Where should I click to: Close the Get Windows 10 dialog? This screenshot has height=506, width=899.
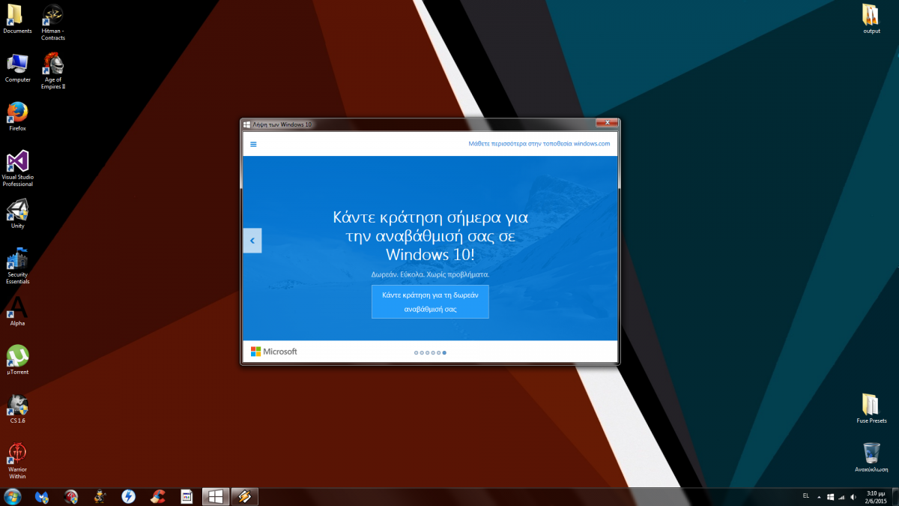[x=606, y=123]
